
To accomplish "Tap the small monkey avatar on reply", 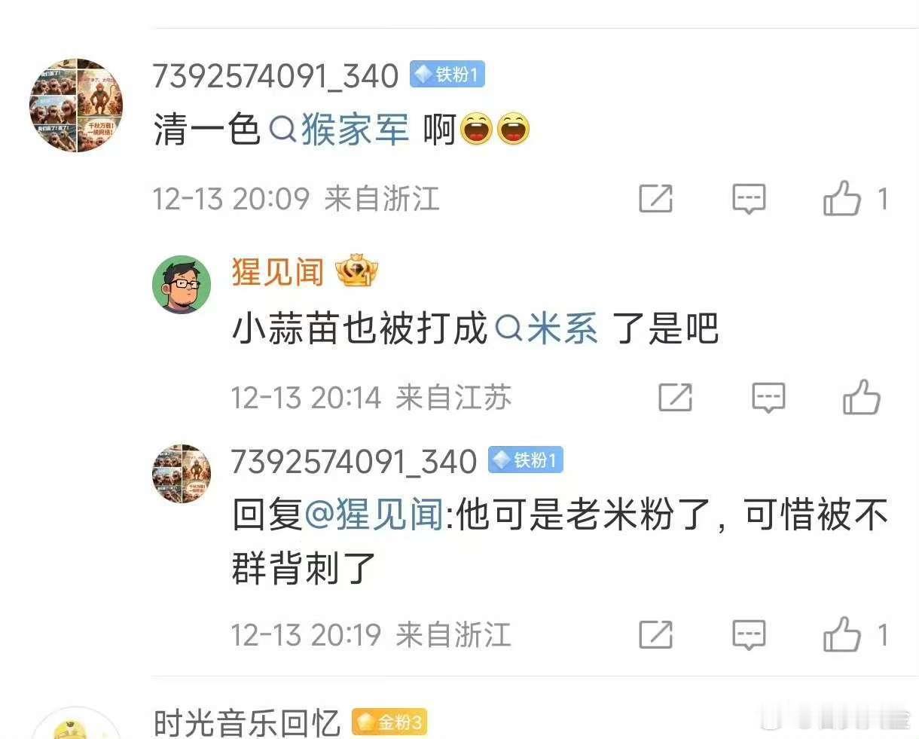I will point(182,473).
